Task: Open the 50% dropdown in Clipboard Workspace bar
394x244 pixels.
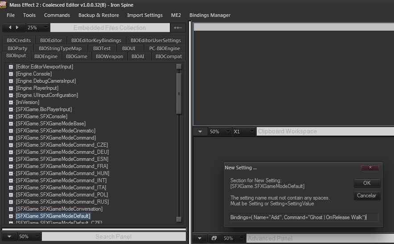Action: pos(220,132)
